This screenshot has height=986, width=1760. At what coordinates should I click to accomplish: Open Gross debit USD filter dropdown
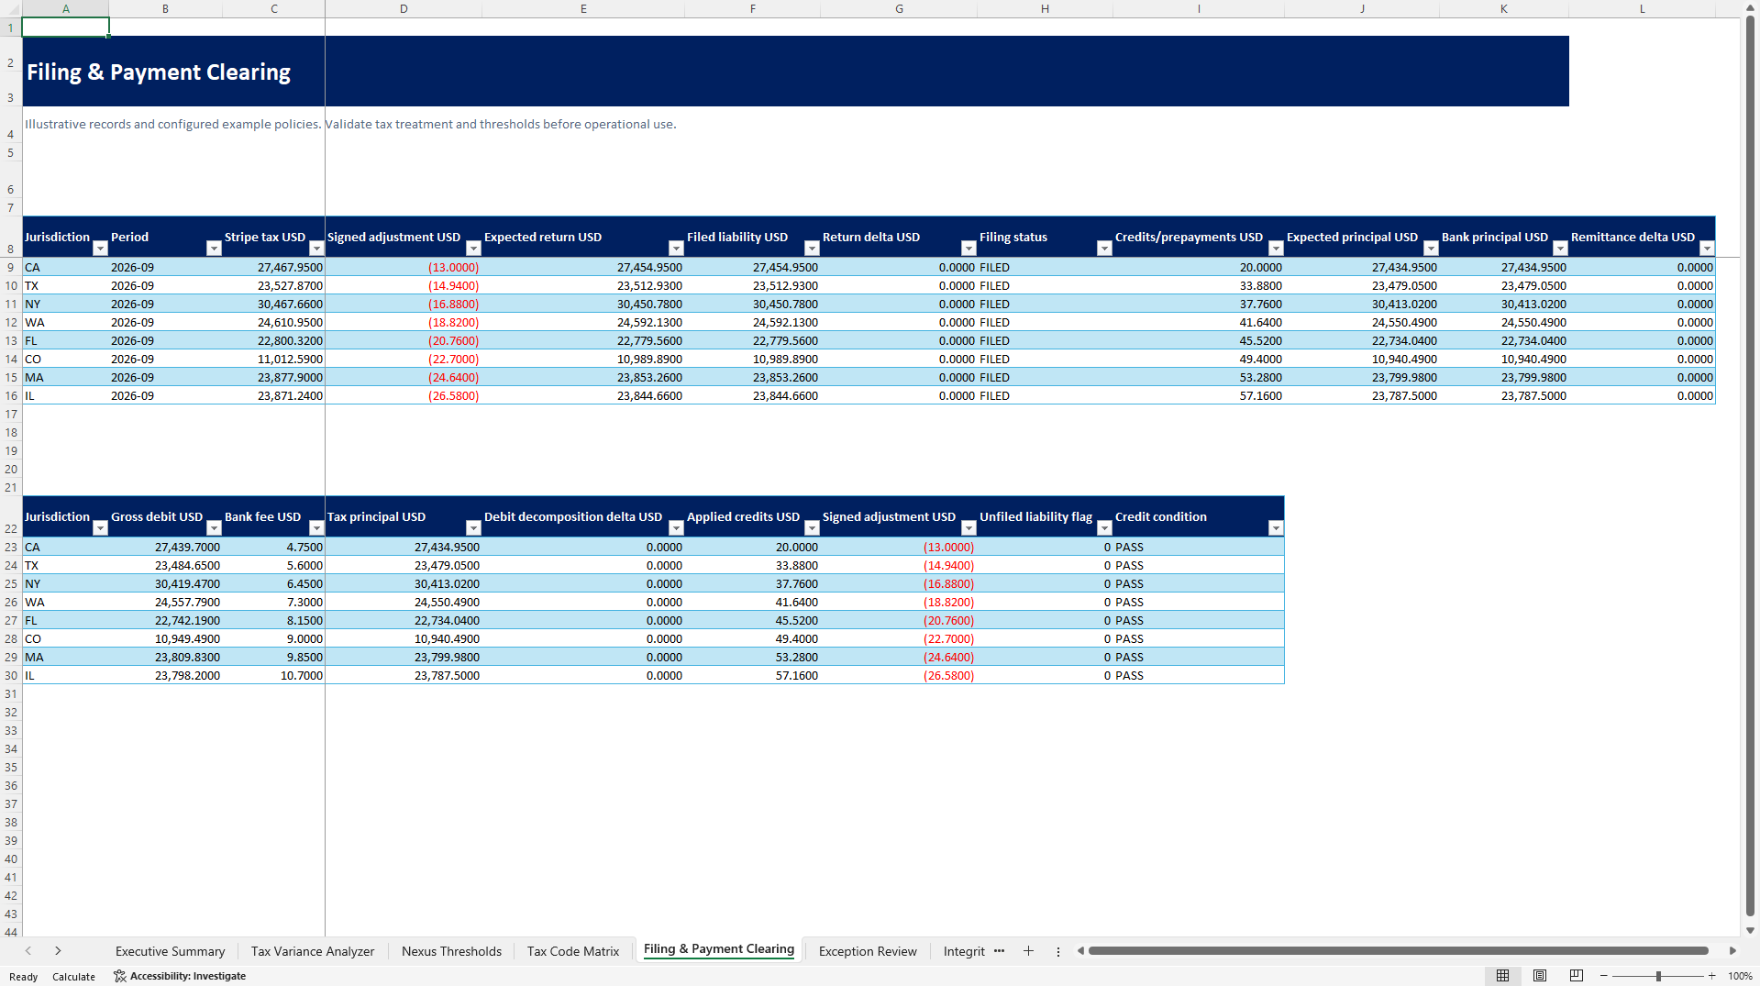click(214, 528)
